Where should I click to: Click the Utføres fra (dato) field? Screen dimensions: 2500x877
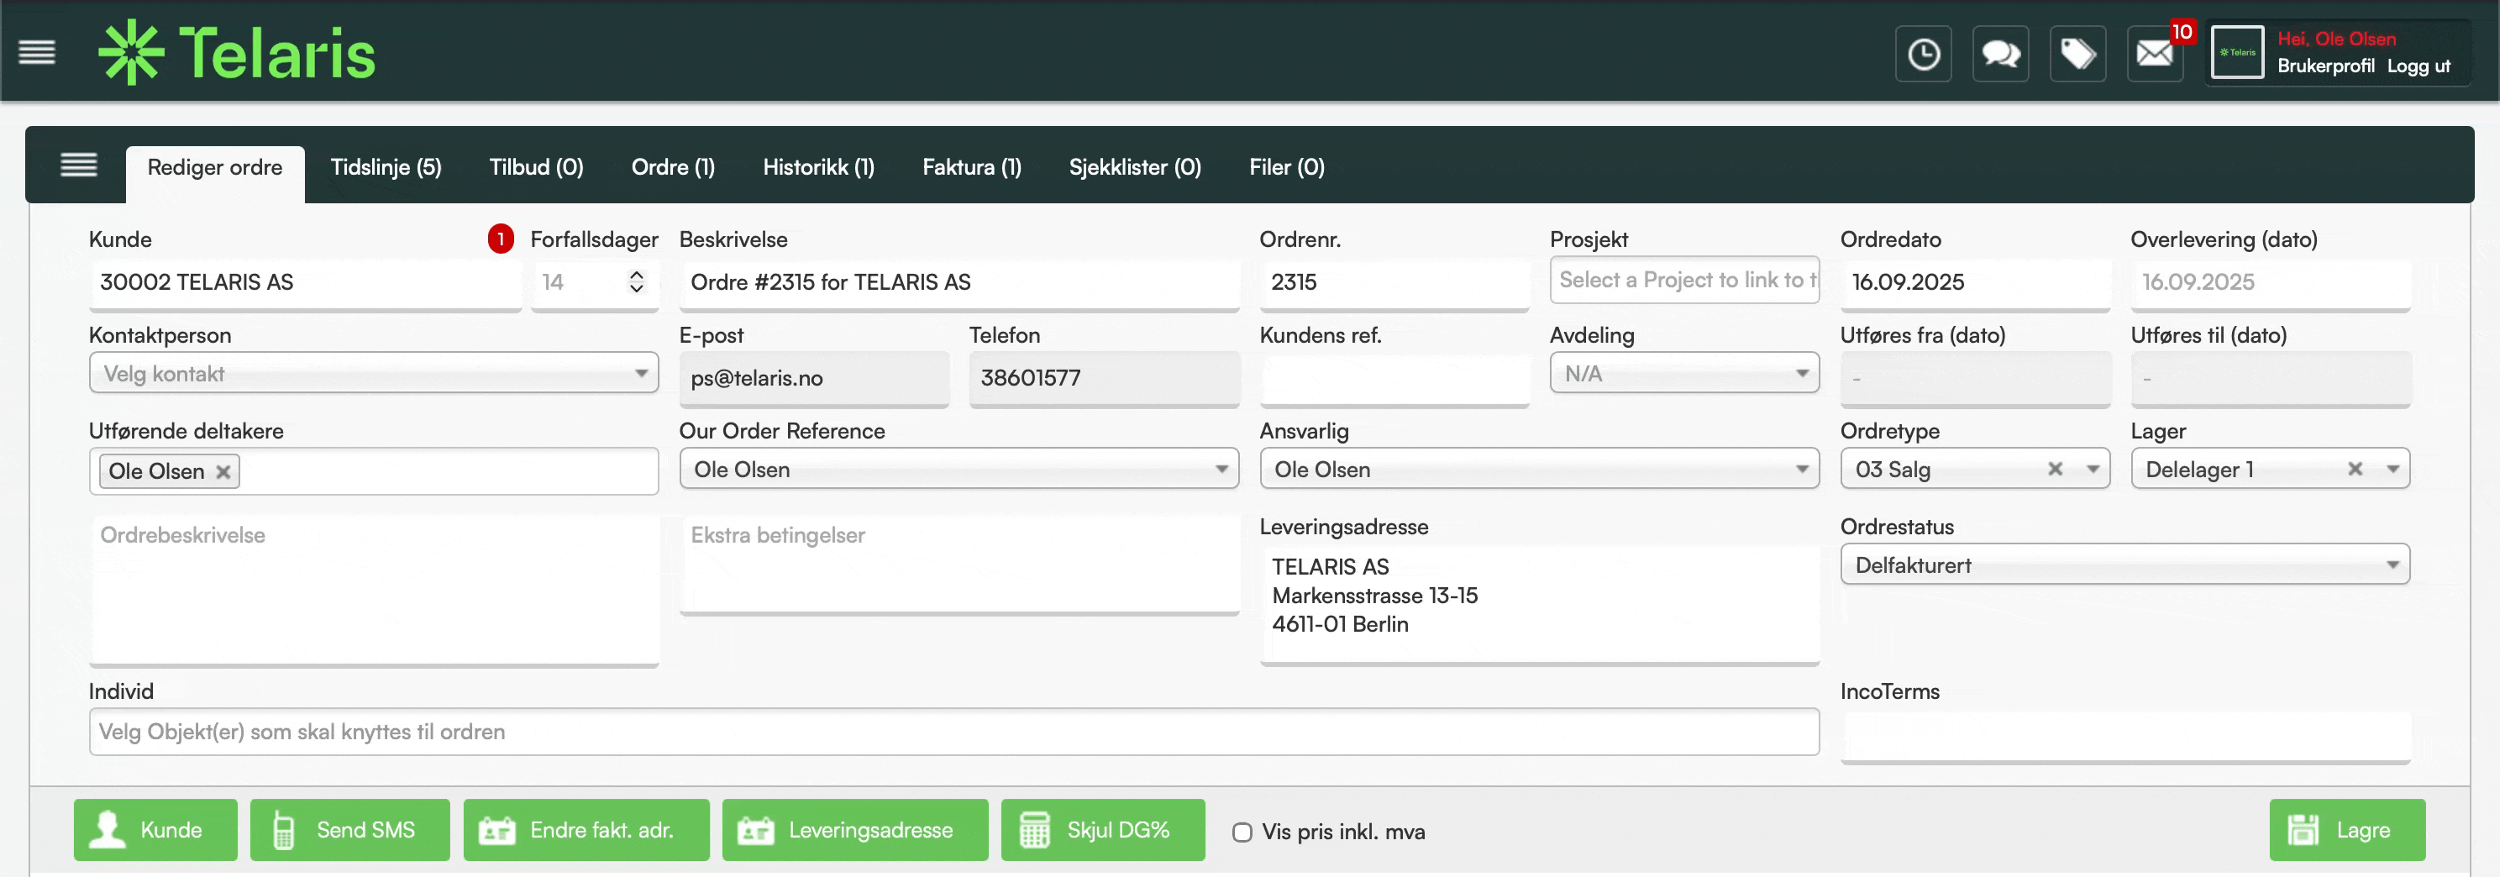[1975, 378]
